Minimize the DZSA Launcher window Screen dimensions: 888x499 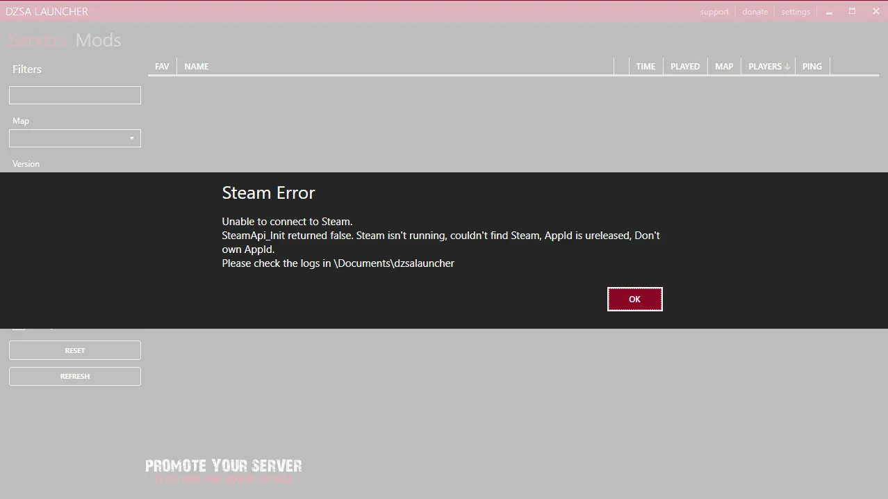point(829,12)
